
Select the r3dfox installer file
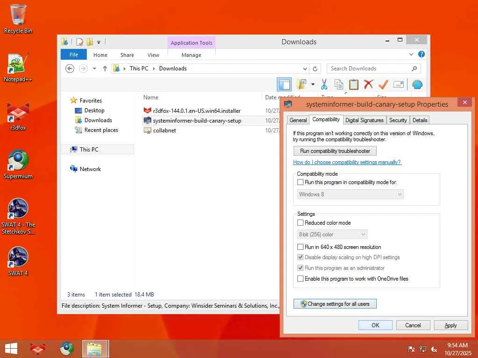click(197, 111)
